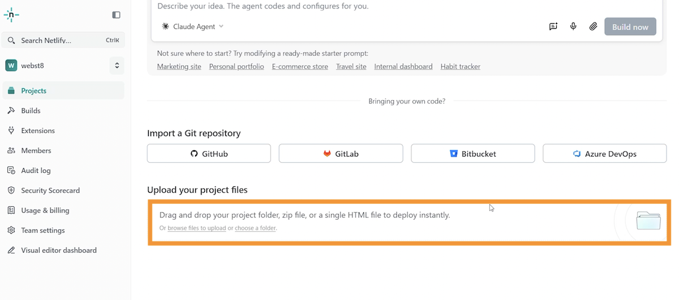The width and height of the screenshot is (679, 300).
Task: Import from Azure DevOps
Action: 604,154
